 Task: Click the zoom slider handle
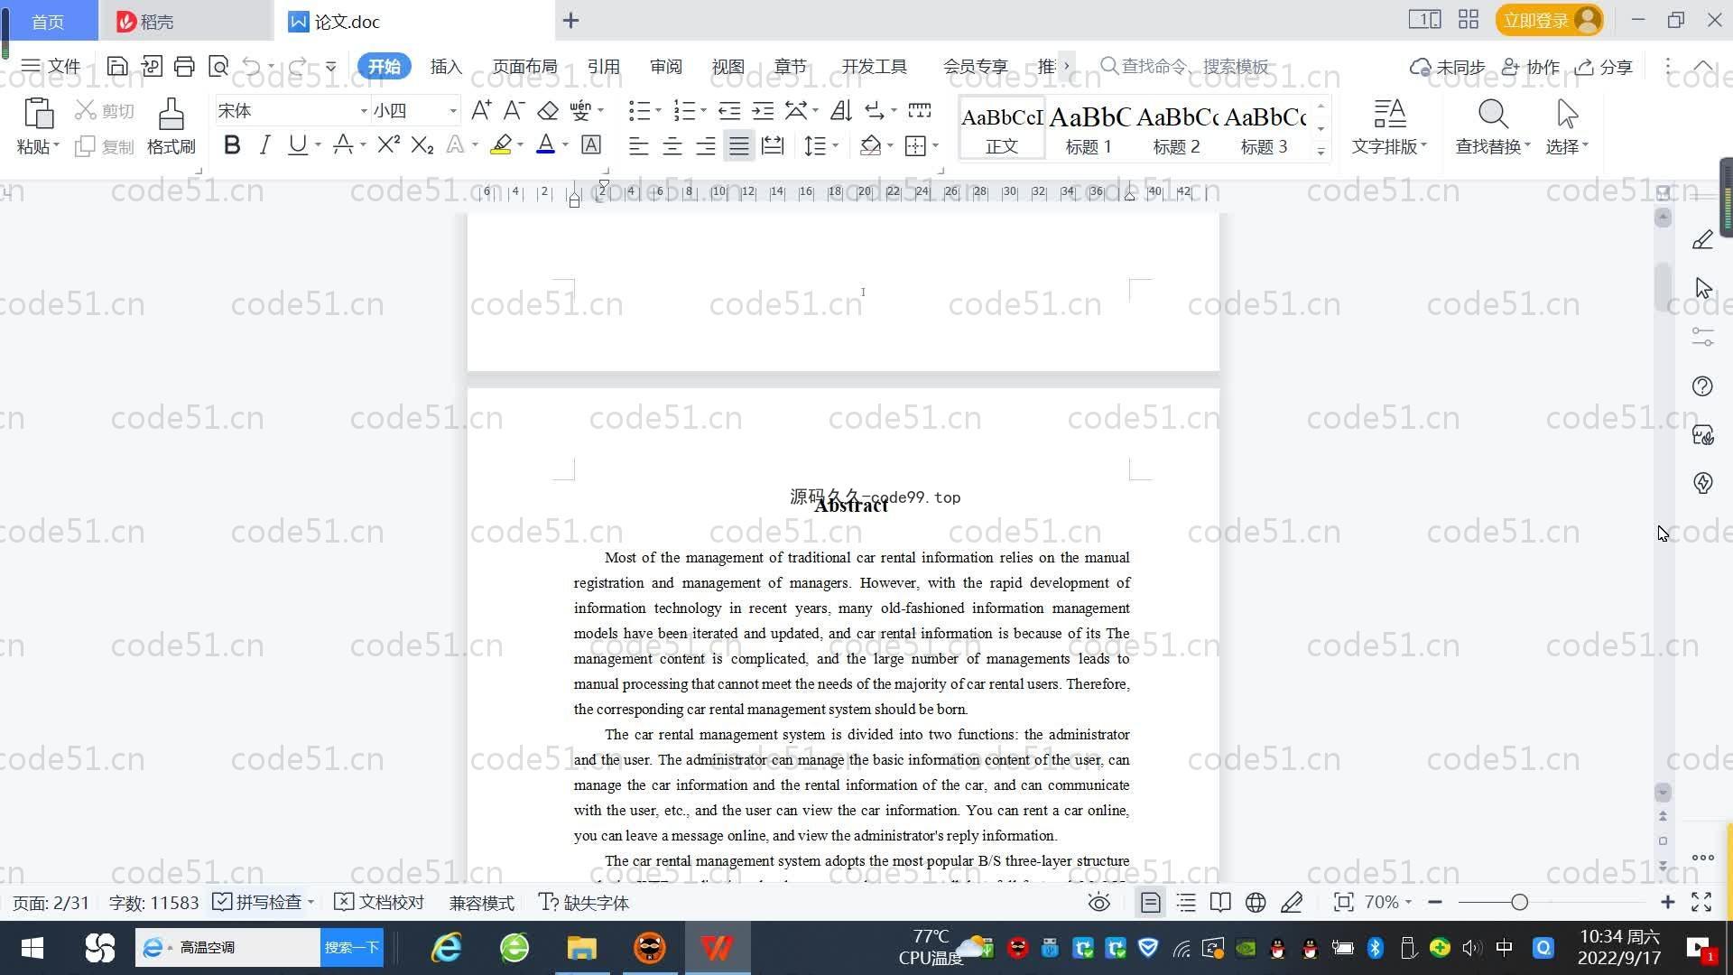[1519, 902]
